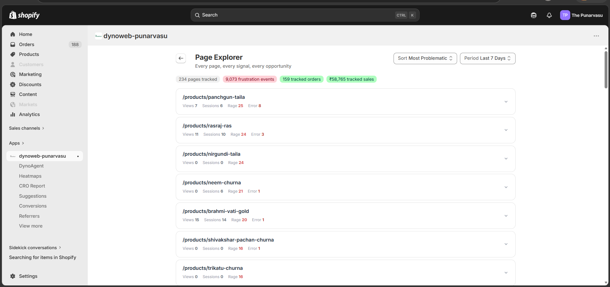Open Referrers page
The image size is (610, 287).
pyautogui.click(x=29, y=216)
